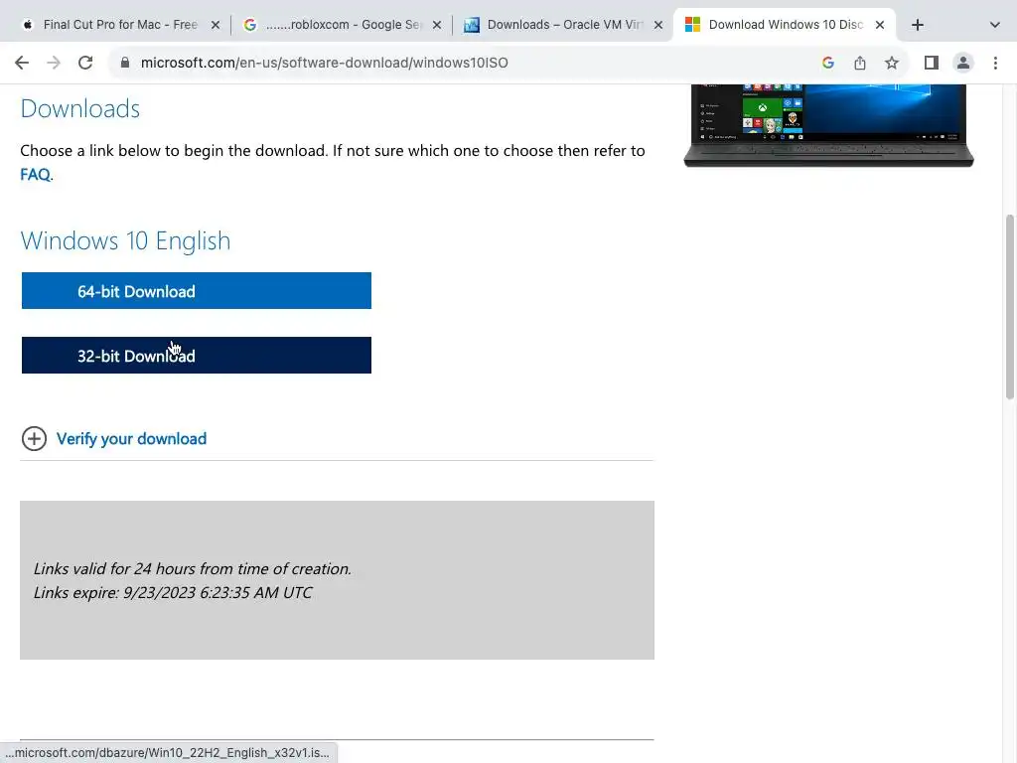Bookmark this page with the star icon
The height and width of the screenshot is (763, 1017).
click(x=892, y=63)
